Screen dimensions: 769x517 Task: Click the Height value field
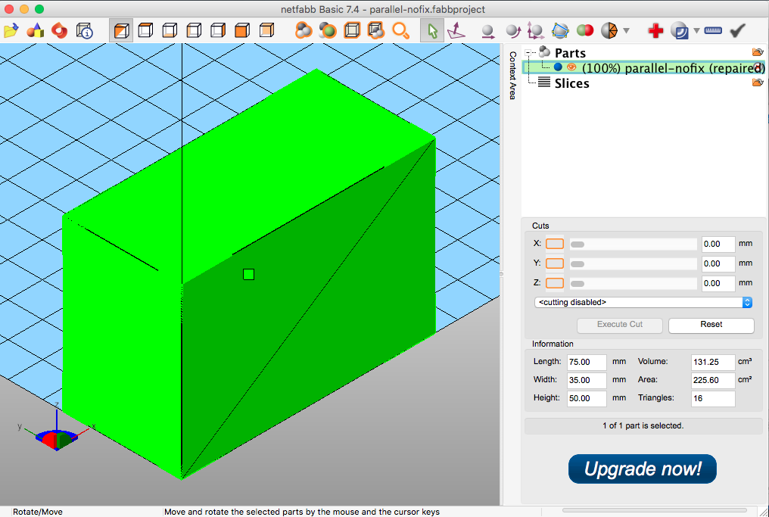pyautogui.click(x=587, y=398)
